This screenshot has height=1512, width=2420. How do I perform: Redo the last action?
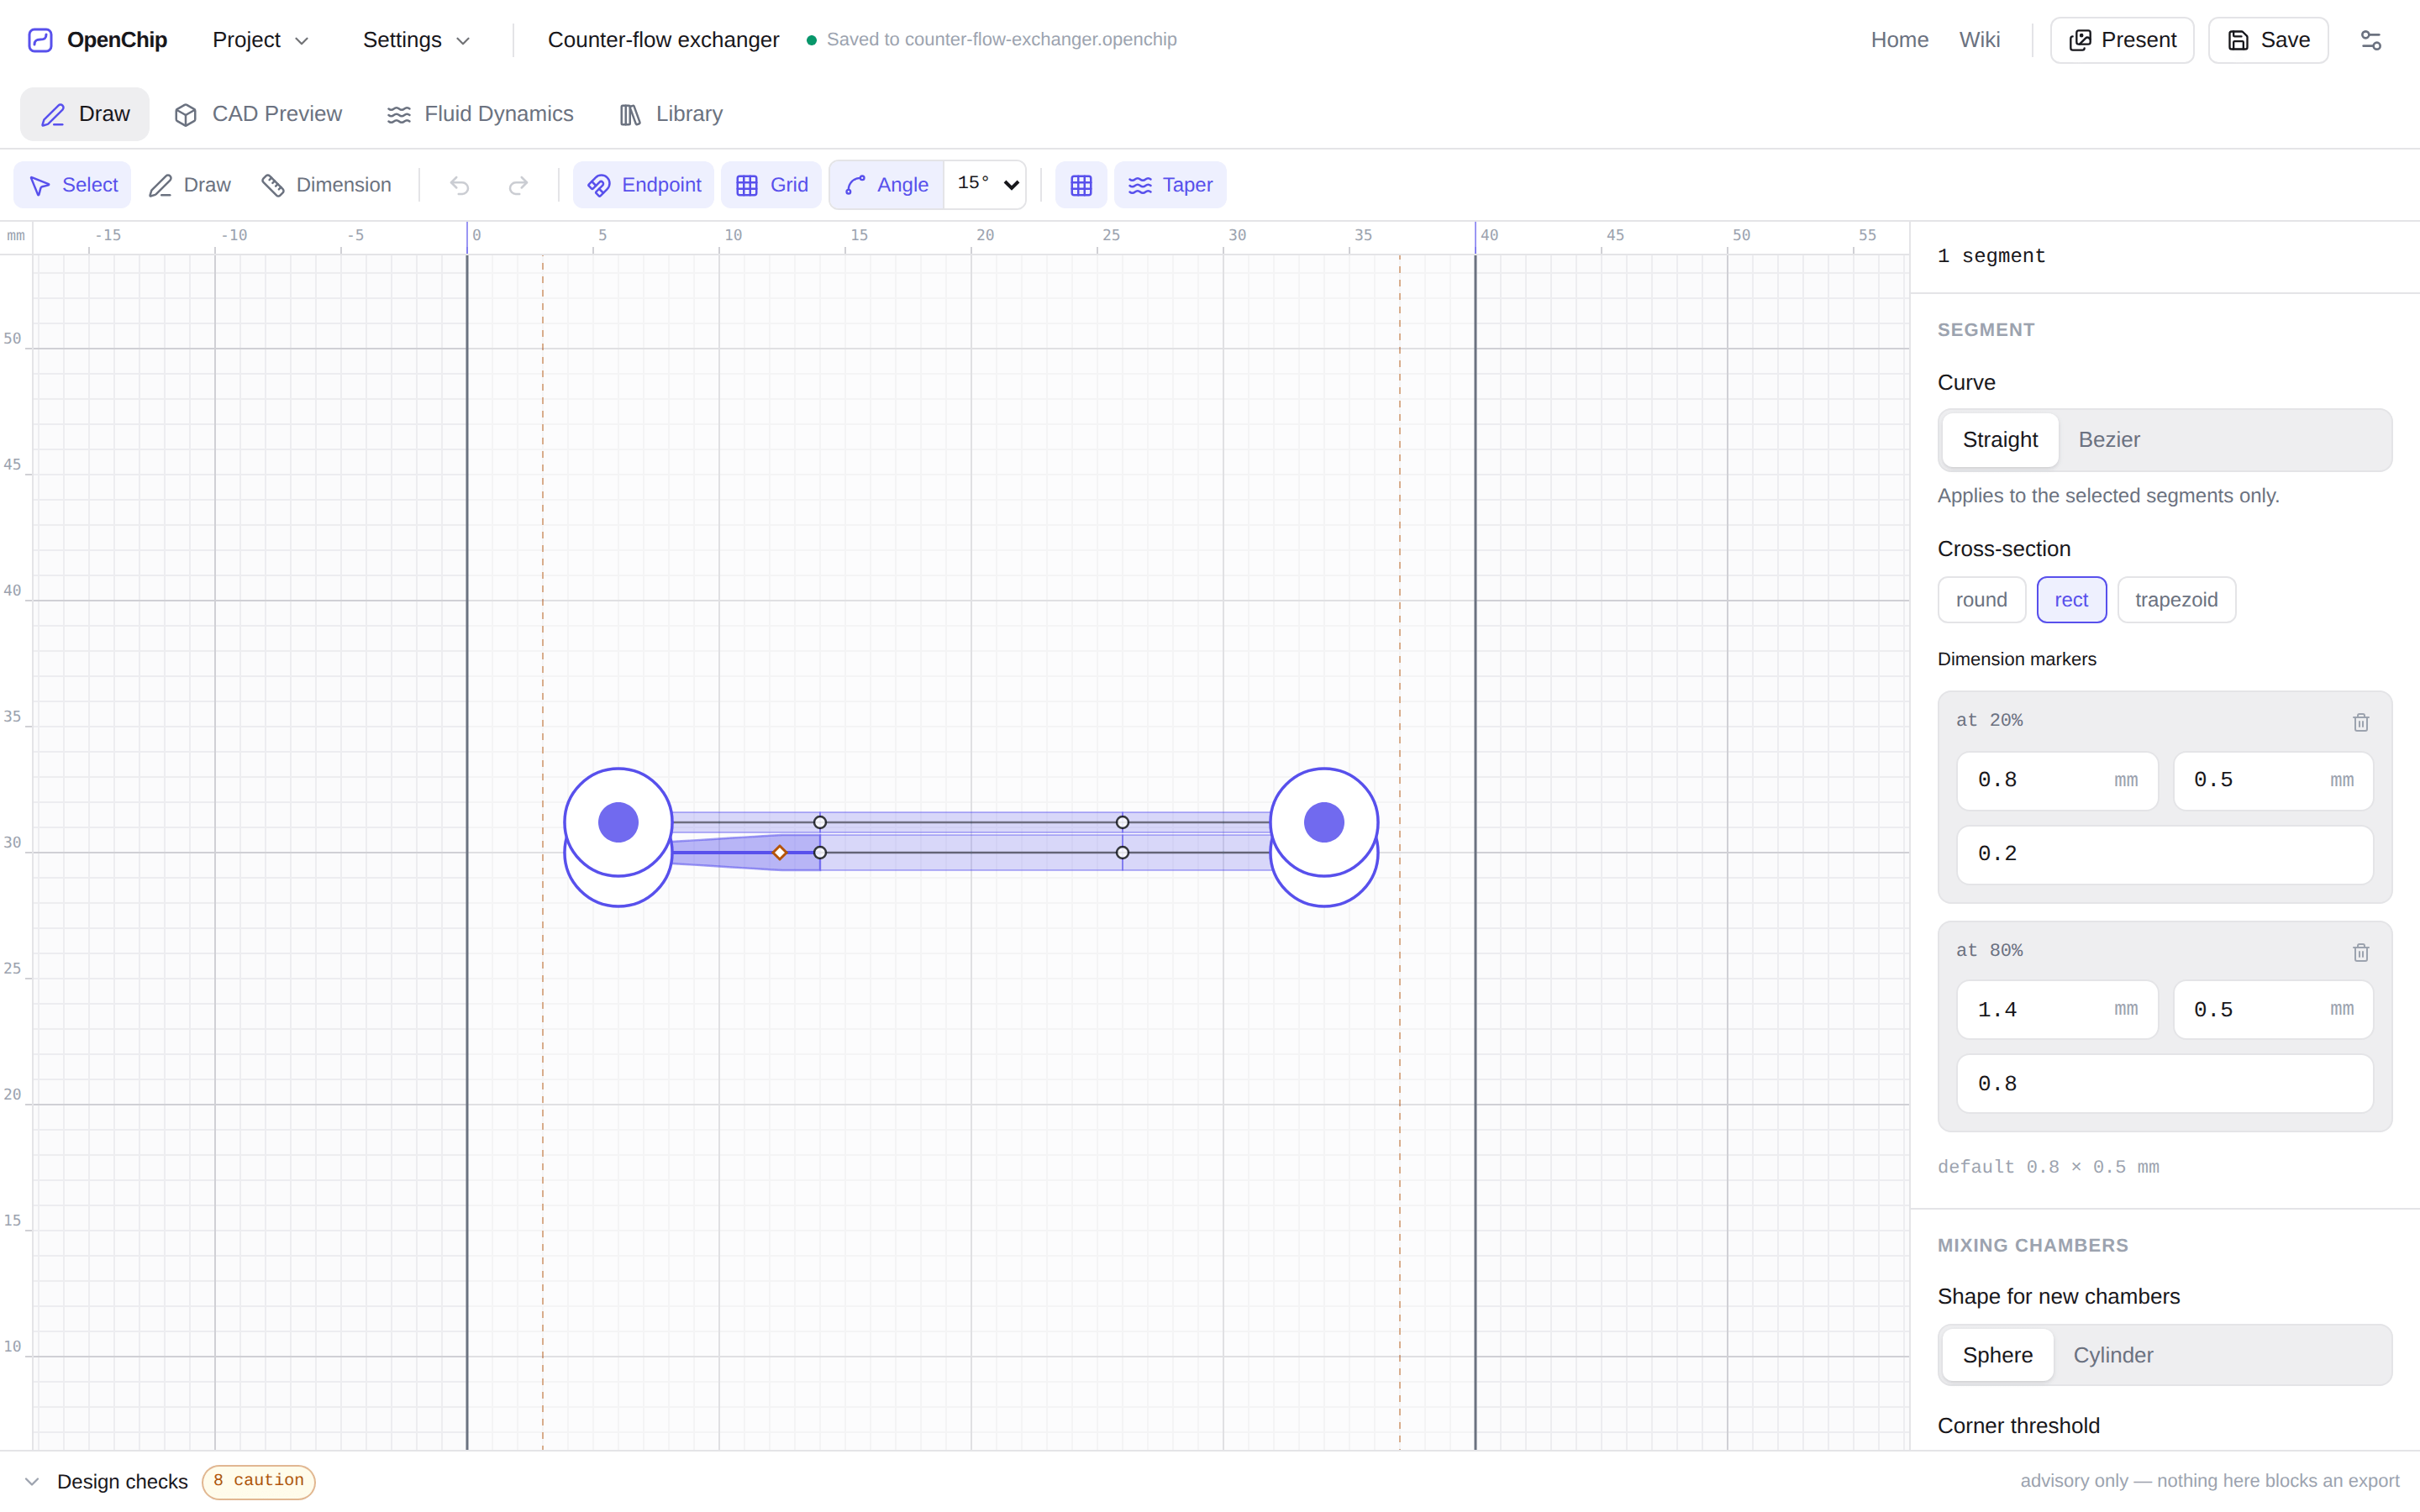[518, 185]
